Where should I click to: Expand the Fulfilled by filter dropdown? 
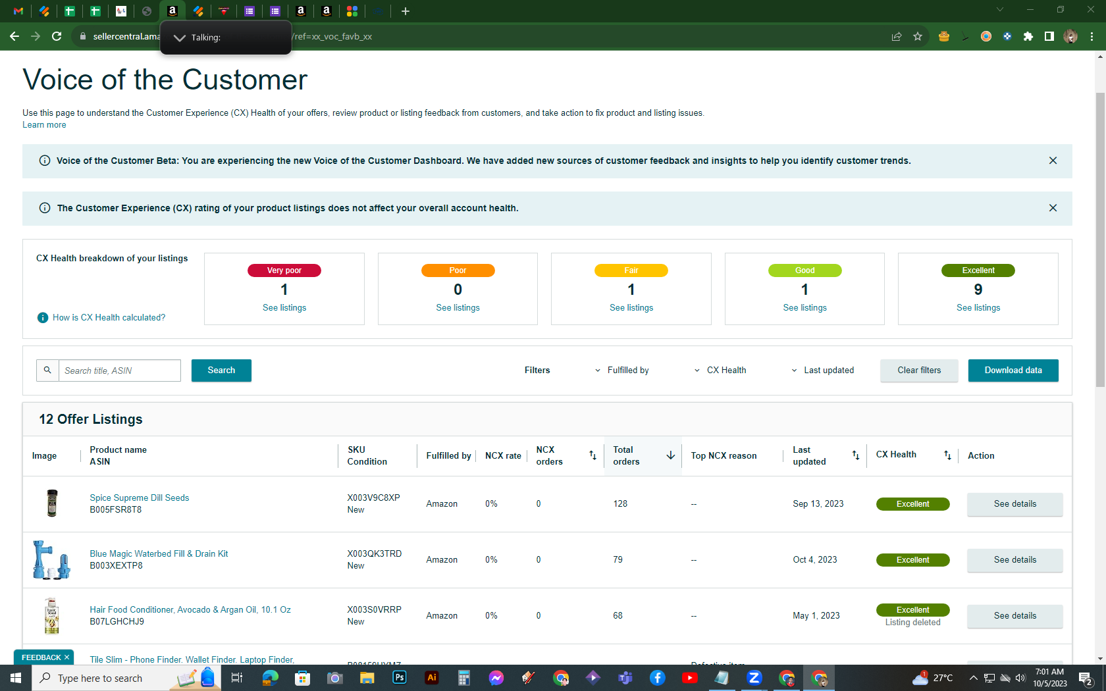point(621,371)
